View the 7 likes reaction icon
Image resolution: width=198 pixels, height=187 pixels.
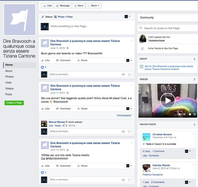click(x=42, y=173)
